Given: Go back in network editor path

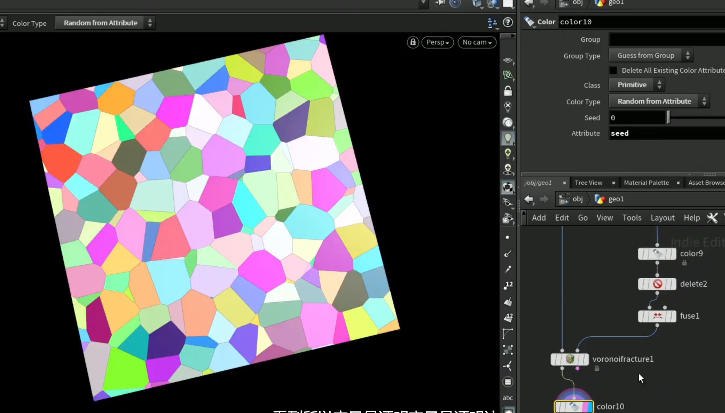Looking at the screenshot, I should [529, 199].
